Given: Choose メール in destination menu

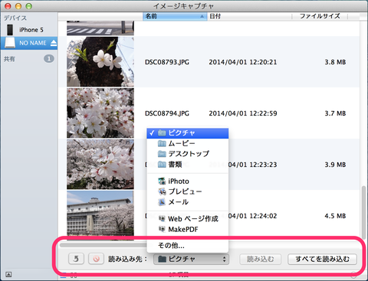Looking at the screenshot, I should [188, 202].
